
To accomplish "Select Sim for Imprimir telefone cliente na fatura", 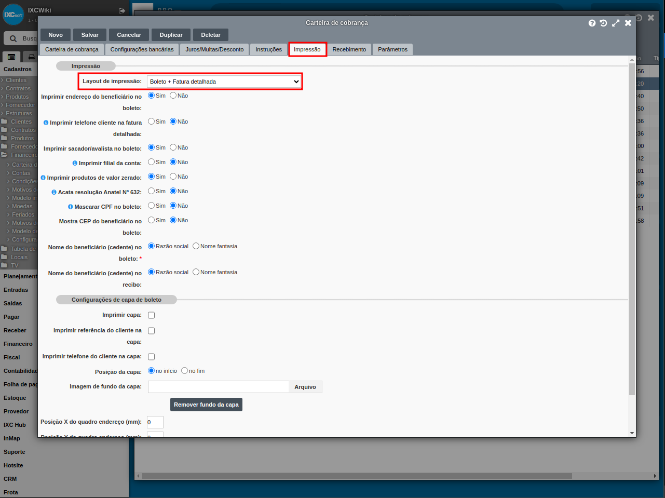I will [x=152, y=122].
